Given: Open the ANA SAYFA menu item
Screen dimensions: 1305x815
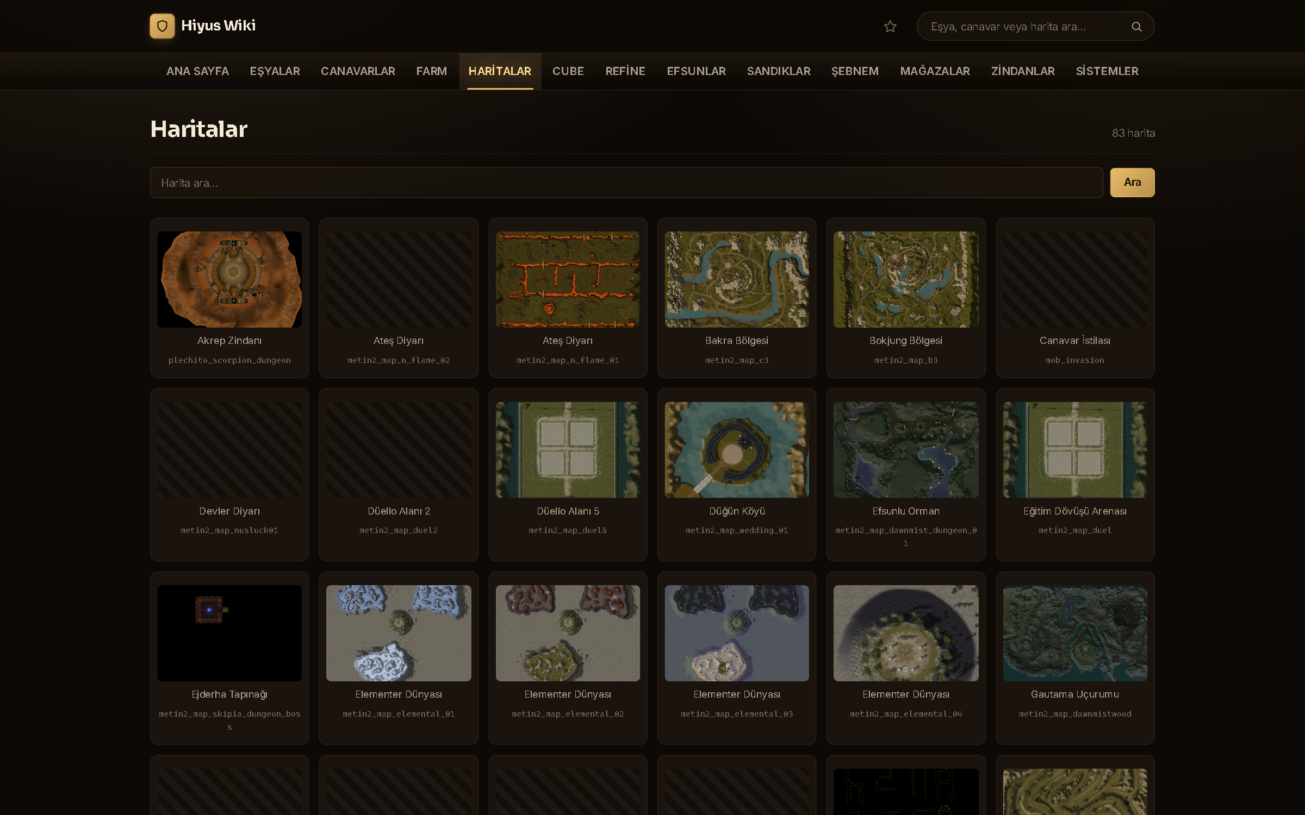Looking at the screenshot, I should click(x=197, y=71).
